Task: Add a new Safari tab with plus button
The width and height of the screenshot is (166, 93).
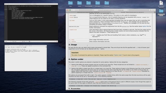Action: coord(155,12)
